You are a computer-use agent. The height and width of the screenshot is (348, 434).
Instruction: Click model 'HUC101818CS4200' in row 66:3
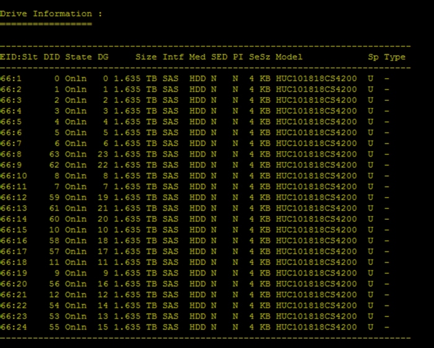click(316, 100)
